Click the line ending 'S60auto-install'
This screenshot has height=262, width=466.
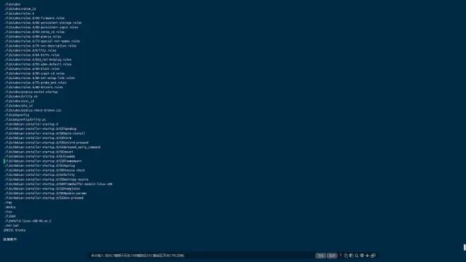(44, 133)
